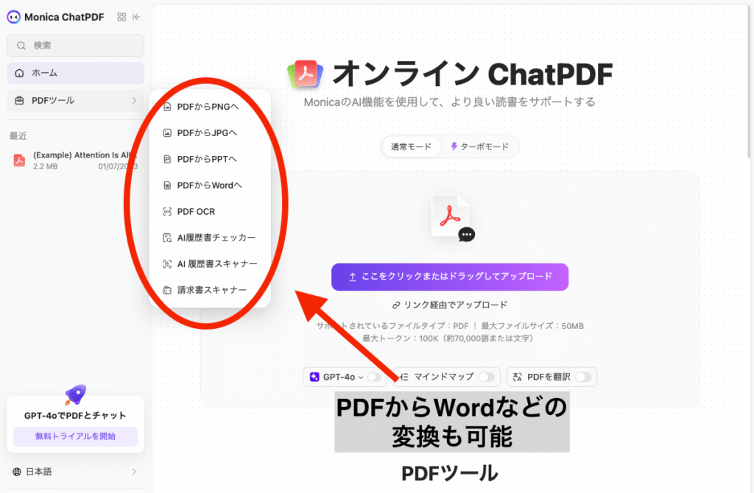Click ここをクリックまたはドラッグしてアップロード button

pyautogui.click(x=450, y=277)
